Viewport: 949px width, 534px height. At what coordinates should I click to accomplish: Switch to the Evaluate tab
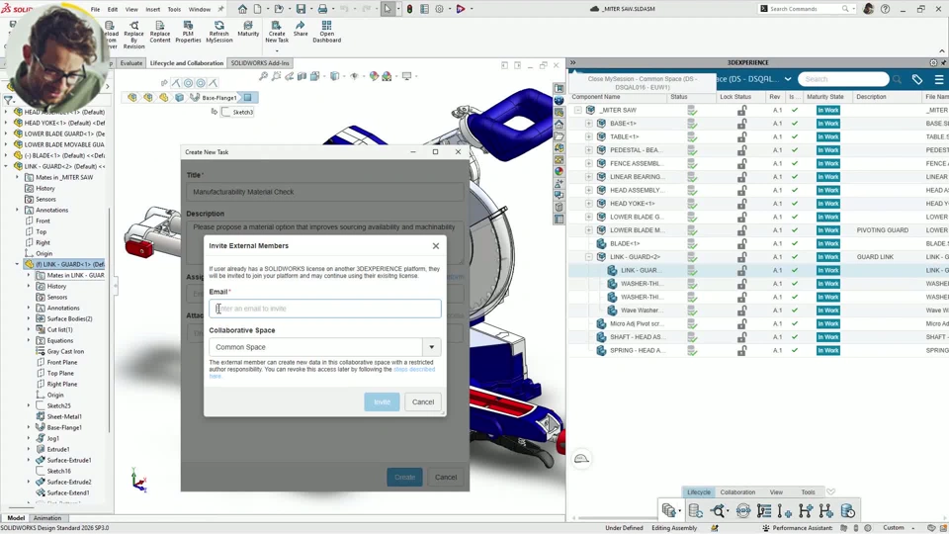pyautogui.click(x=130, y=63)
